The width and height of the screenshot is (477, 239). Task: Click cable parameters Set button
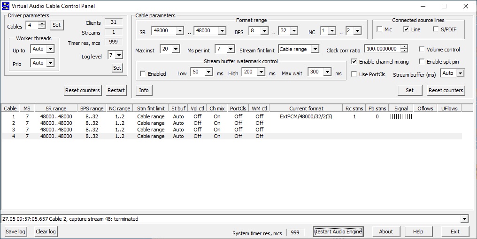(410, 90)
